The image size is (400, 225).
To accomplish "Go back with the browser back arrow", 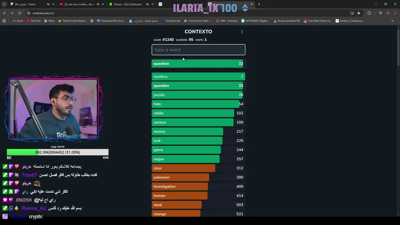I will [4, 13].
